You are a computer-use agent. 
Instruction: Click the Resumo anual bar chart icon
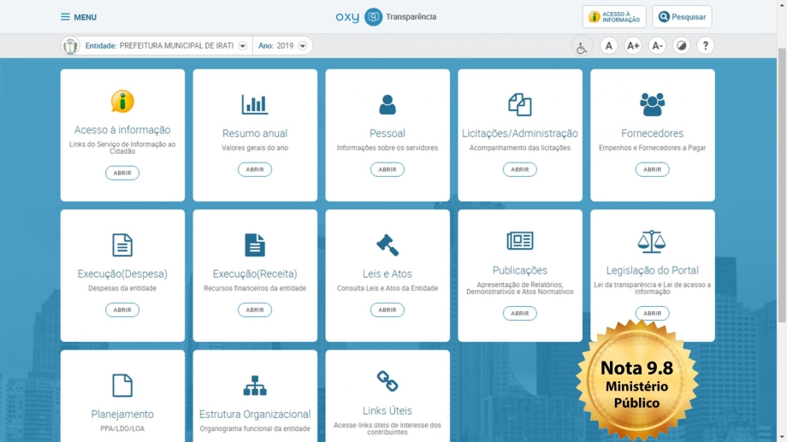[x=254, y=104]
